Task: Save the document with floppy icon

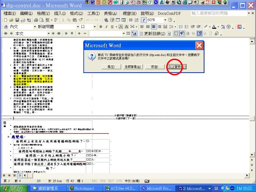Action: (17, 20)
